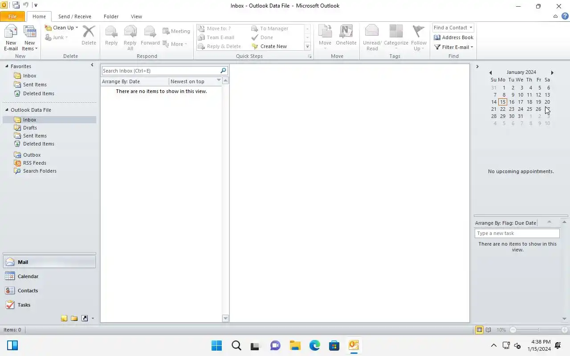This screenshot has width=570, height=356.
Task: Collapse the Outlook Data File tree
Action: [7, 110]
